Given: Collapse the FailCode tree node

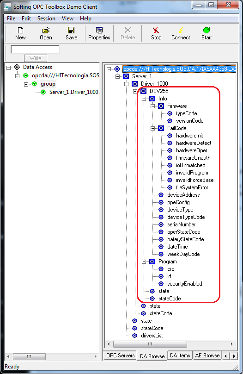Looking at the screenshot, I should point(153,128).
